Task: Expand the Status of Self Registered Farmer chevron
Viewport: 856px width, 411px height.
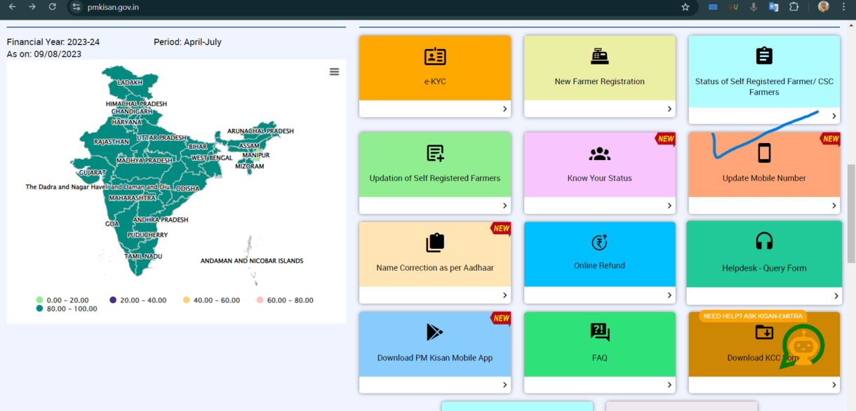Action: (834, 116)
